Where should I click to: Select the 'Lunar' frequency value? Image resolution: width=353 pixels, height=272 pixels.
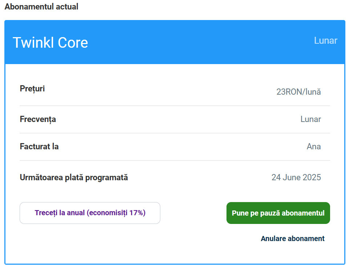tap(311, 119)
